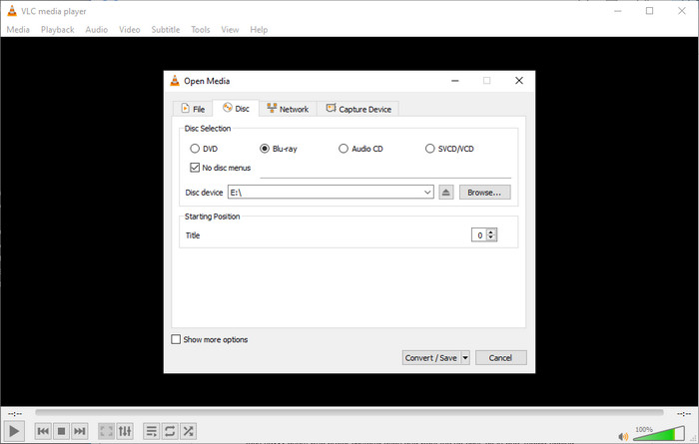Maximize the VLC main window
The width and height of the screenshot is (699, 444).
[649, 11]
